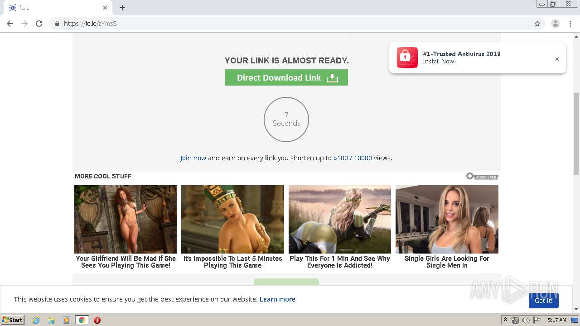
Task: Click the MORE COOL STUFF heading
Action: tap(103, 176)
